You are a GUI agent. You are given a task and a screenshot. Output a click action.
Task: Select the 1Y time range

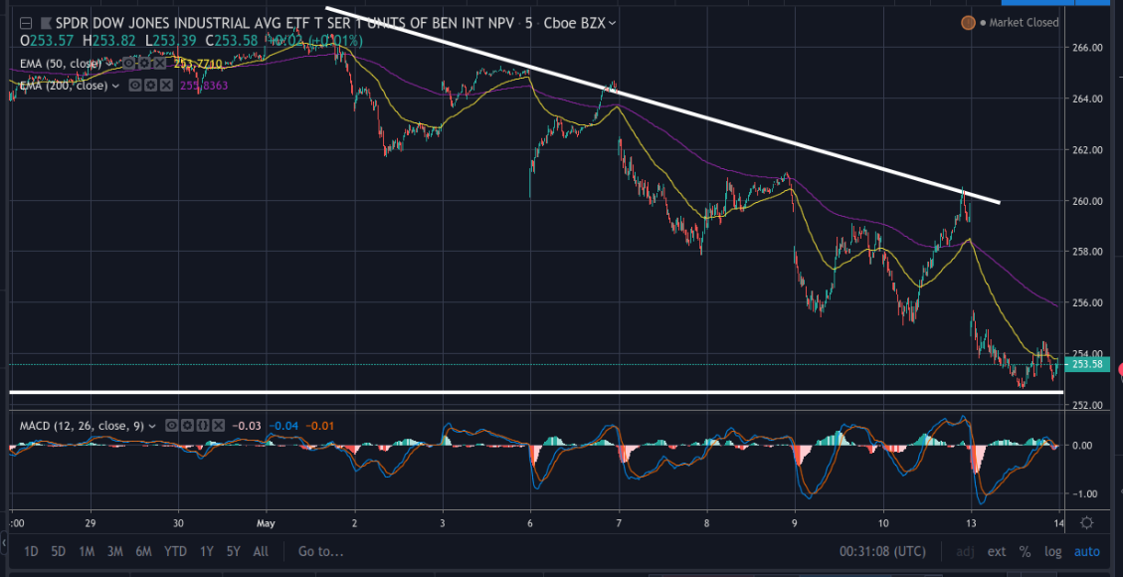207,552
